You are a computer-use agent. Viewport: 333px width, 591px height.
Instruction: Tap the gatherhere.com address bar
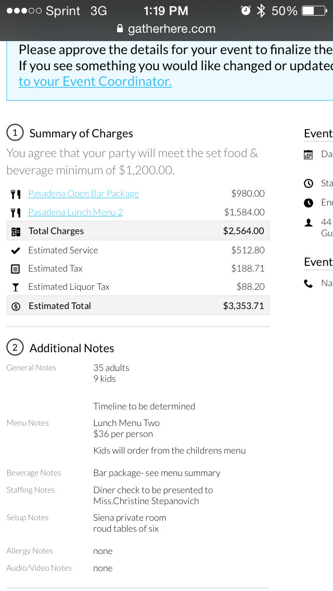(x=171, y=29)
